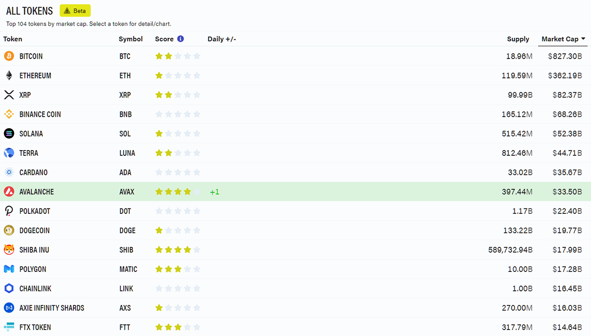The image size is (591, 336).
Task: Click the Axie Infinity Shards icon
Action: [x=9, y=308]
